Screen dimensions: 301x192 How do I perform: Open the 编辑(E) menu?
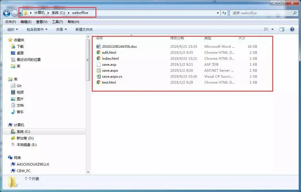(x=26, y=22)
